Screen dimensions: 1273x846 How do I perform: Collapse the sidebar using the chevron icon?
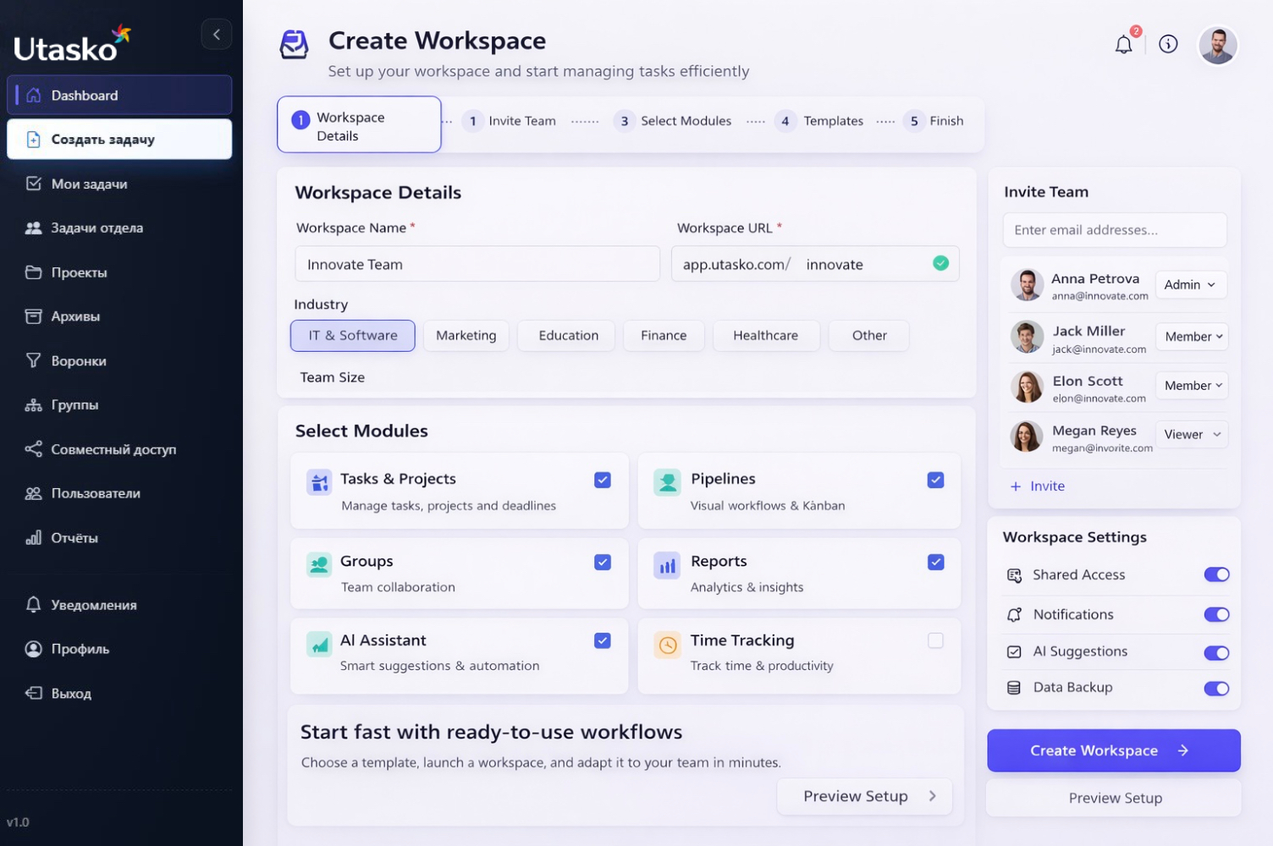[x=217, y=34]
